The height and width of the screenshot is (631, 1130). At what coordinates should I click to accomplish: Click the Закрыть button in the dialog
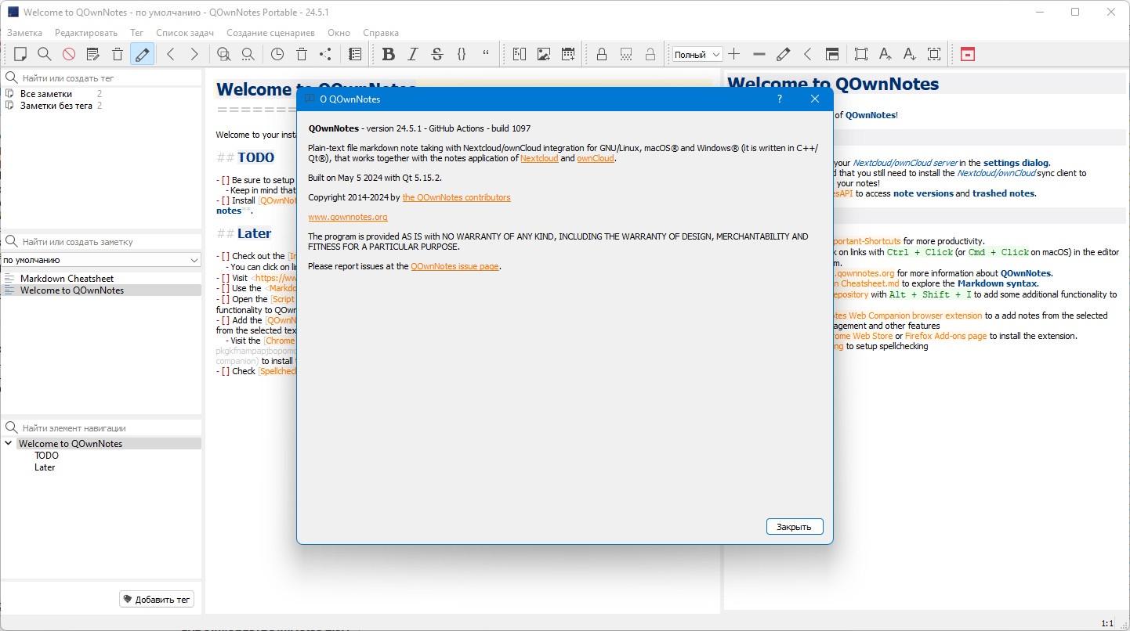[x=795, y=527]
